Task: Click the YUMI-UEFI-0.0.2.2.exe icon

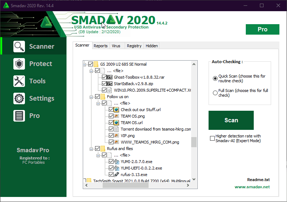Action: pos(116,168)
